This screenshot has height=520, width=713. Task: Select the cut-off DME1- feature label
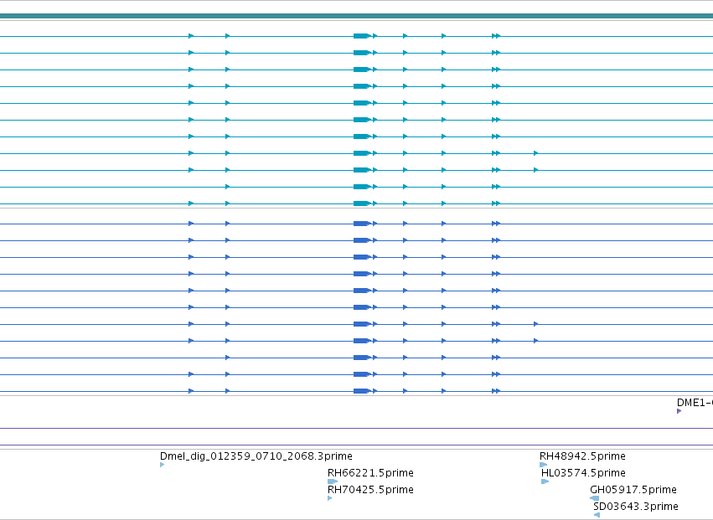(695, 402)
